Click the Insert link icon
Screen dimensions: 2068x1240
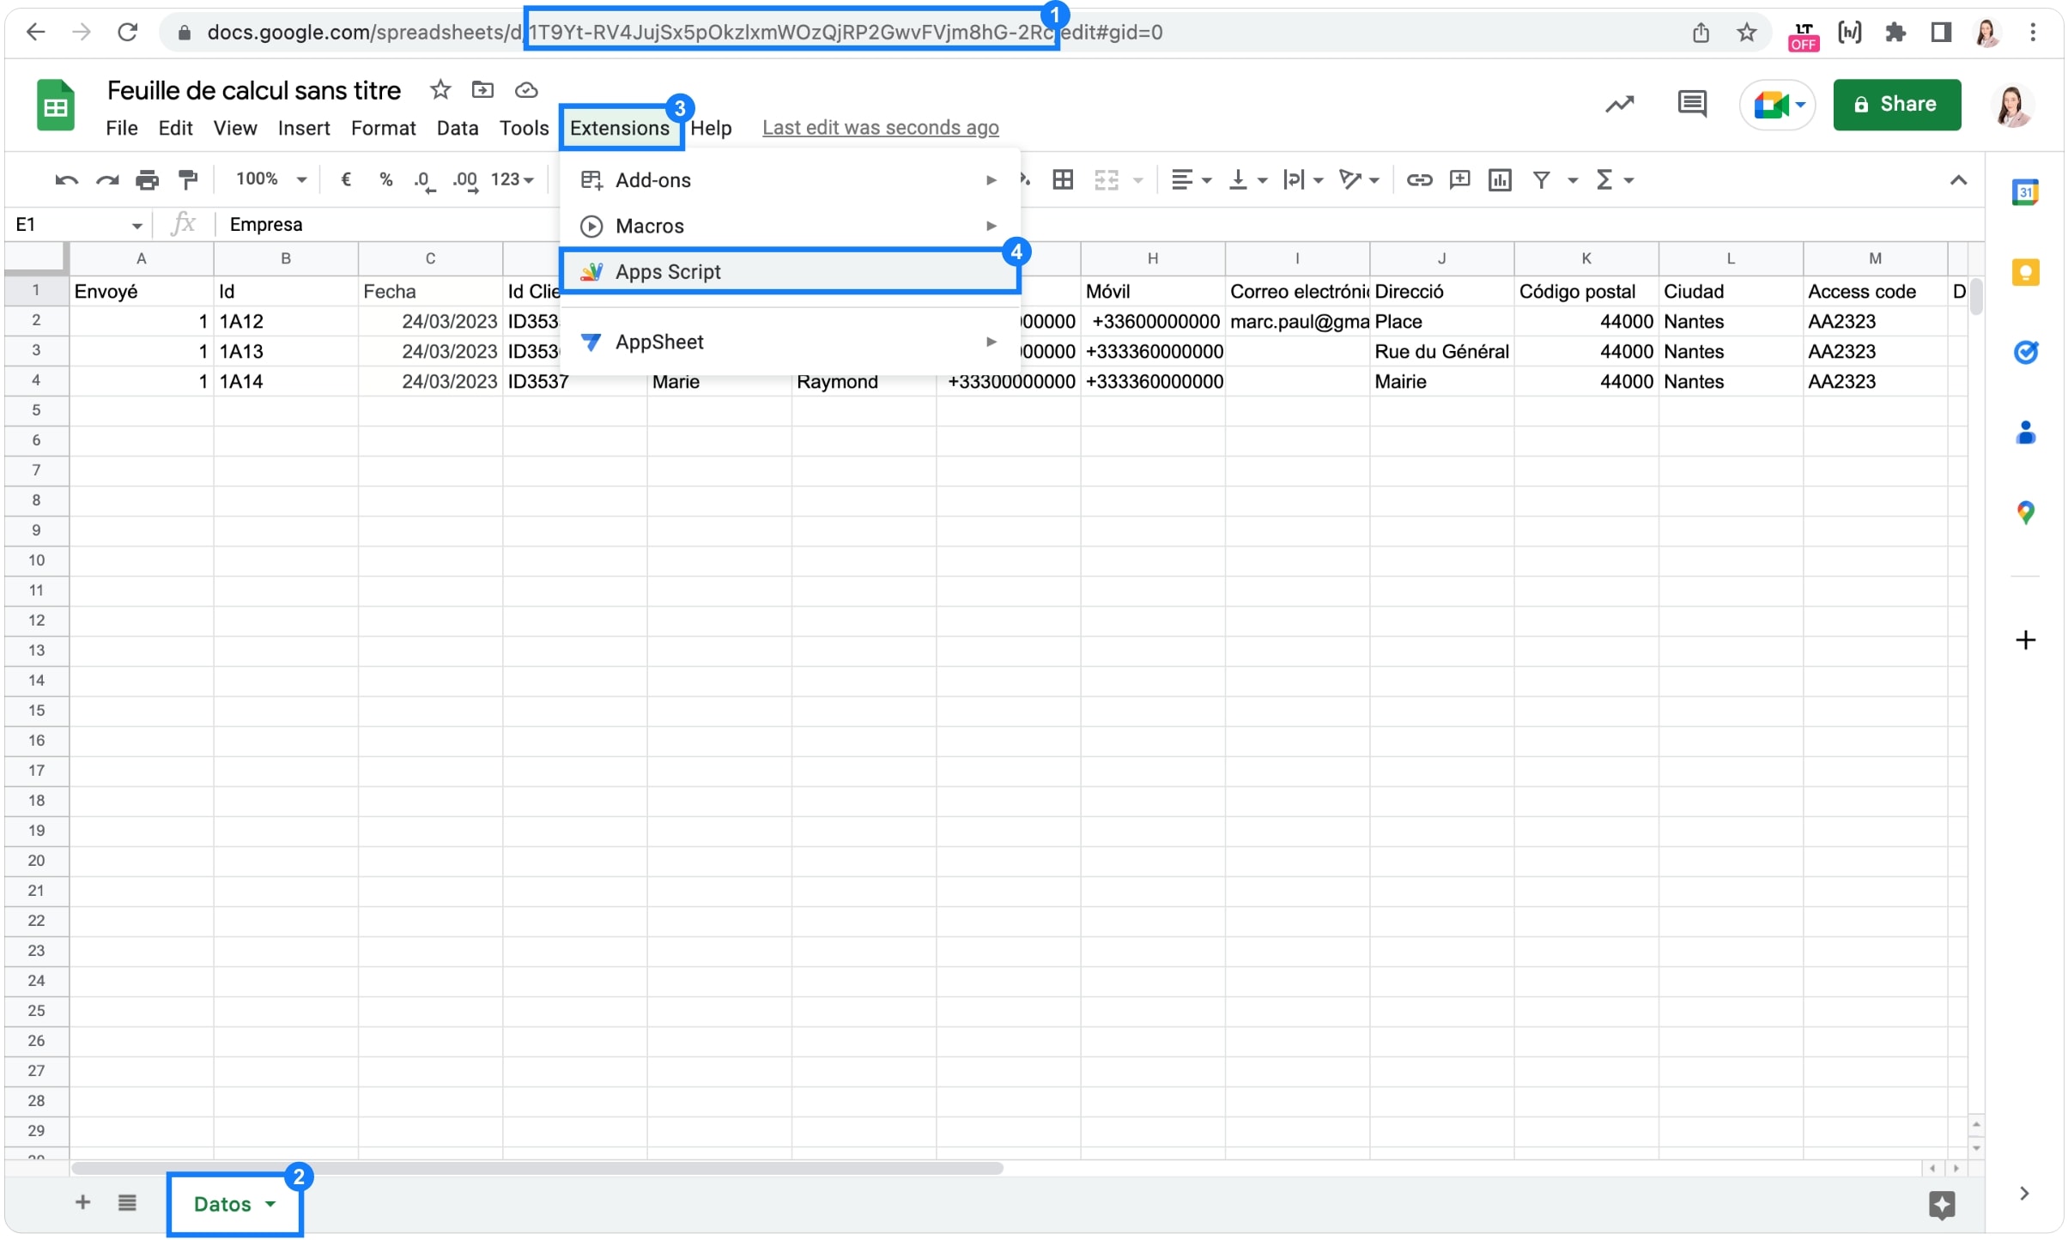click(x=1419, y=179)
